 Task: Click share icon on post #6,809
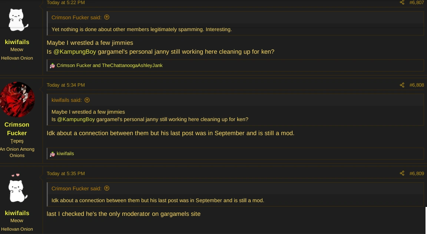(402, 173)
